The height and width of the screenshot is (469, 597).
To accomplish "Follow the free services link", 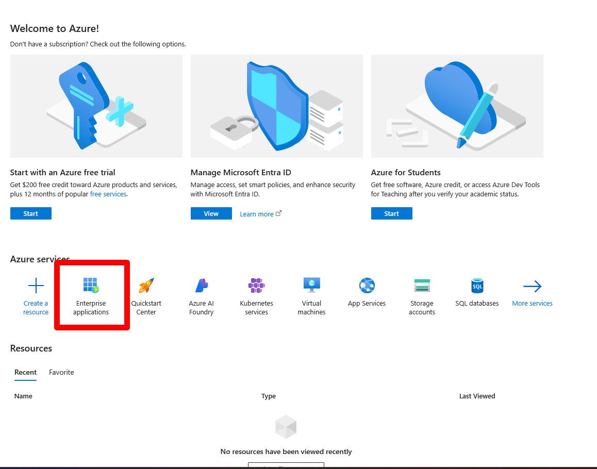I will tap(108, 194).
